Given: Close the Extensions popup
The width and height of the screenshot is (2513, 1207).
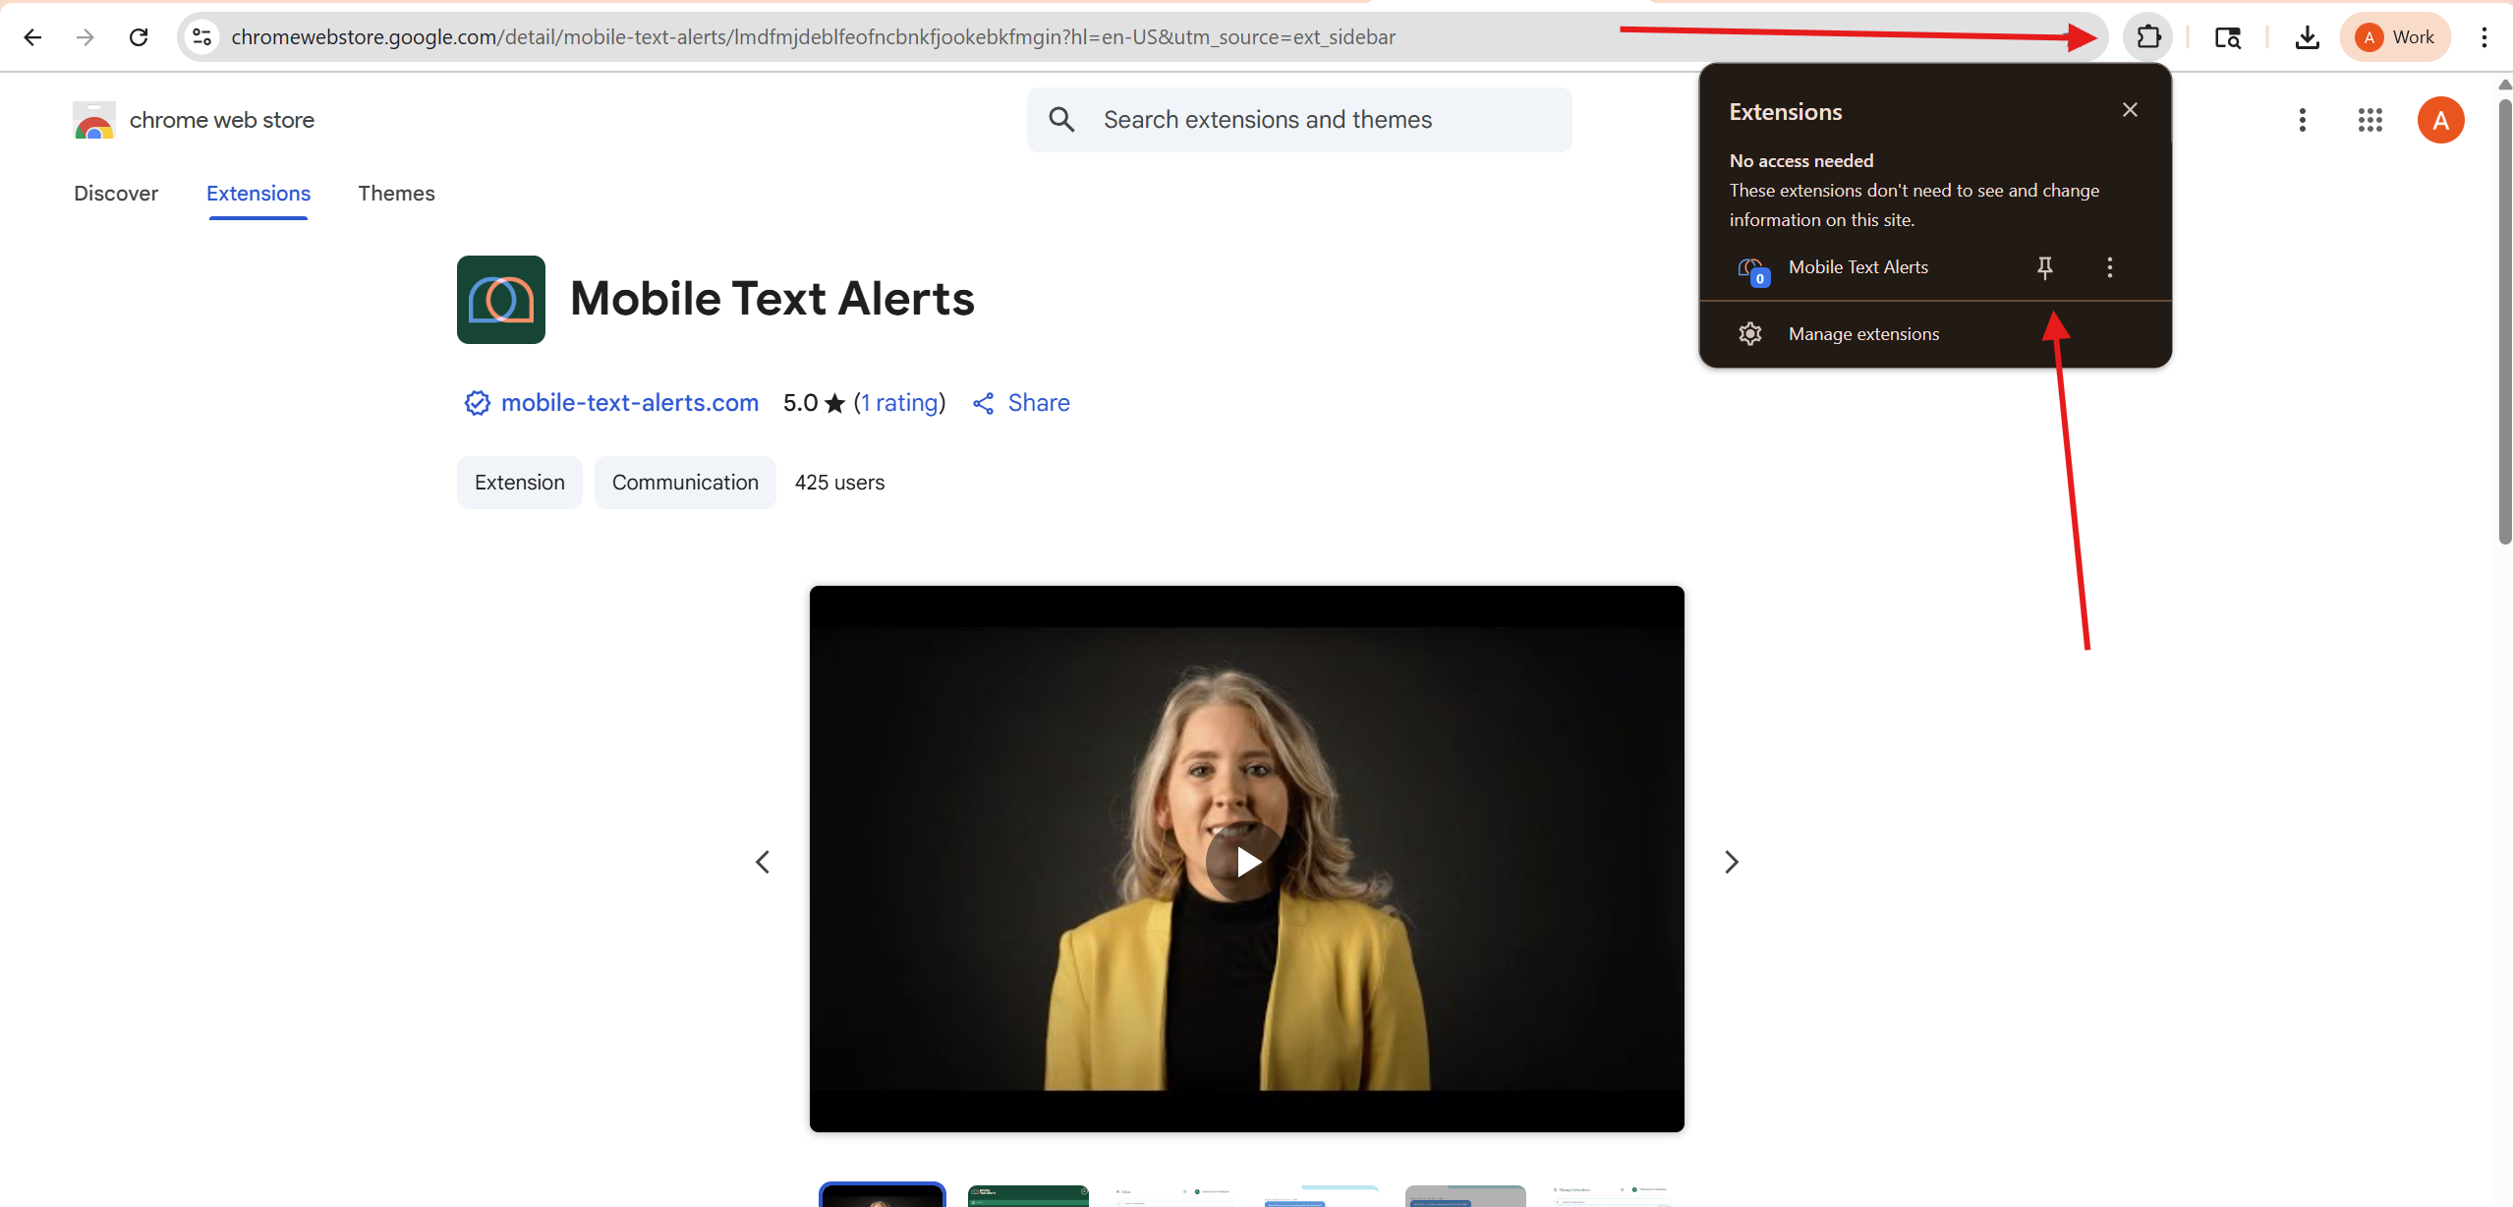Looking at the screenshot, I should [x=2130, y=110].
